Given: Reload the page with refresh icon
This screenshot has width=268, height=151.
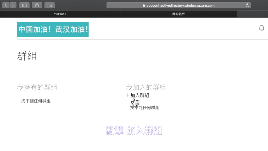Looking at the screenshot, I should click(247, 5).
